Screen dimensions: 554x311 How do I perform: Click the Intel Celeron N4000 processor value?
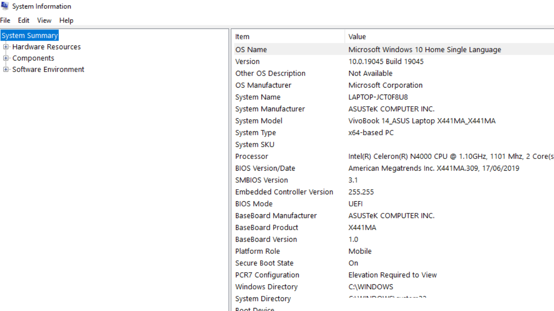click(x=451, y=156)
